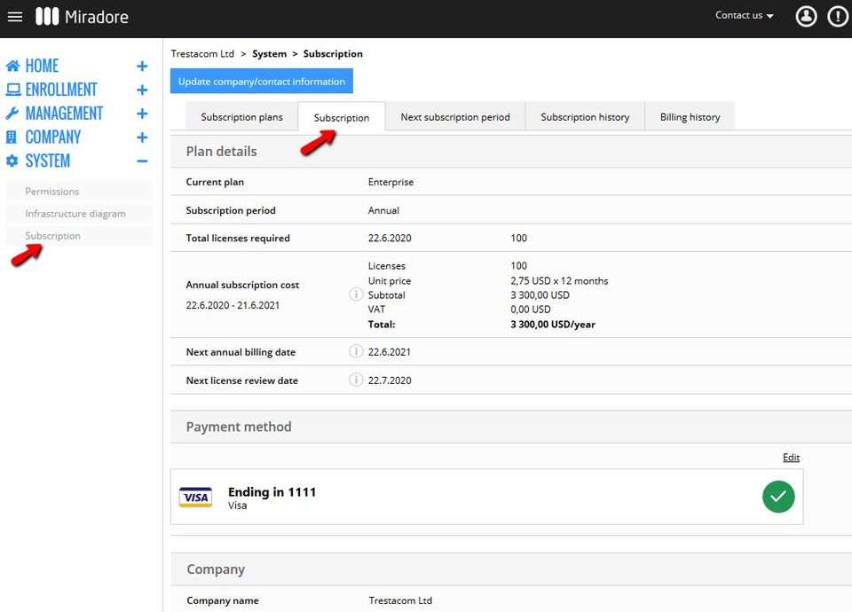
Task: Expand the COMPANY menu section
Action: click(x=142, y=137)
